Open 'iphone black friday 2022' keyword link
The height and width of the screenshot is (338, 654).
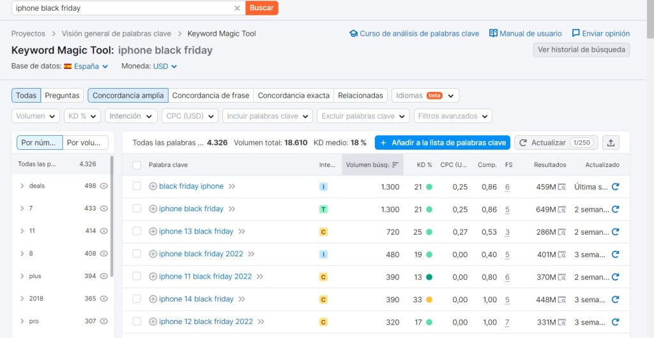pyautogui.click(x=201, y=254)
